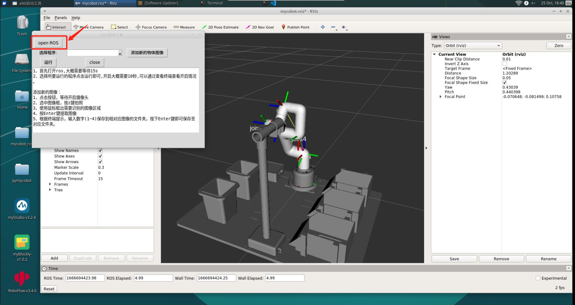Click the ROS Time input field
The height and width of the screenshot is (305, 575).
(85, 278)
